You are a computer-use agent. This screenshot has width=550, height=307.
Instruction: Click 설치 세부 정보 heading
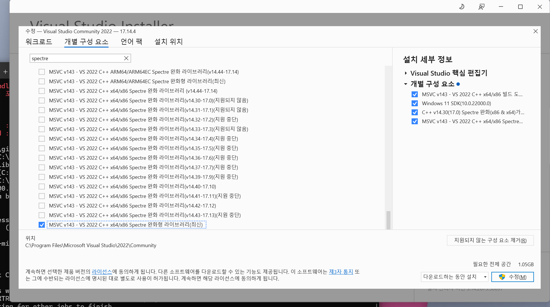tap(428, 59)
